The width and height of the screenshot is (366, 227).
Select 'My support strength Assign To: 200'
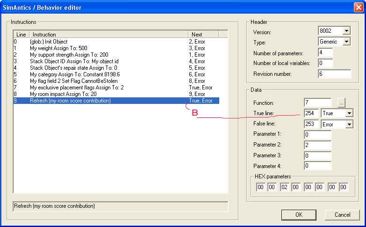click(116, 55)
